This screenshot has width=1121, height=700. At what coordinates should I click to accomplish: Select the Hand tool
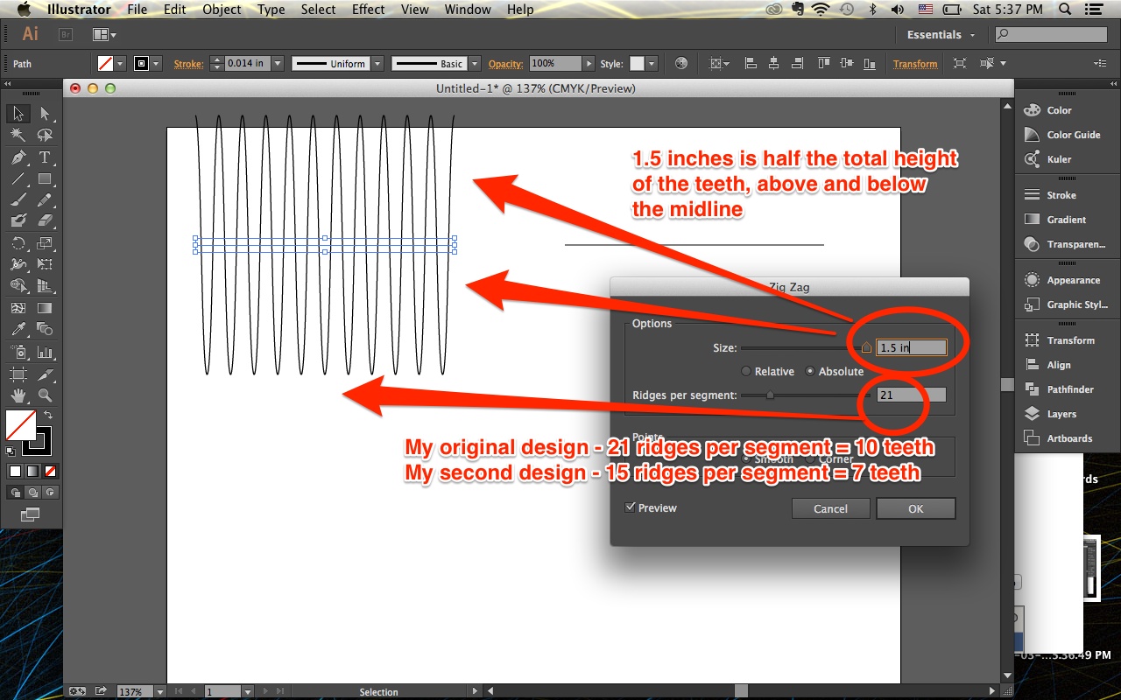(18, 395)
